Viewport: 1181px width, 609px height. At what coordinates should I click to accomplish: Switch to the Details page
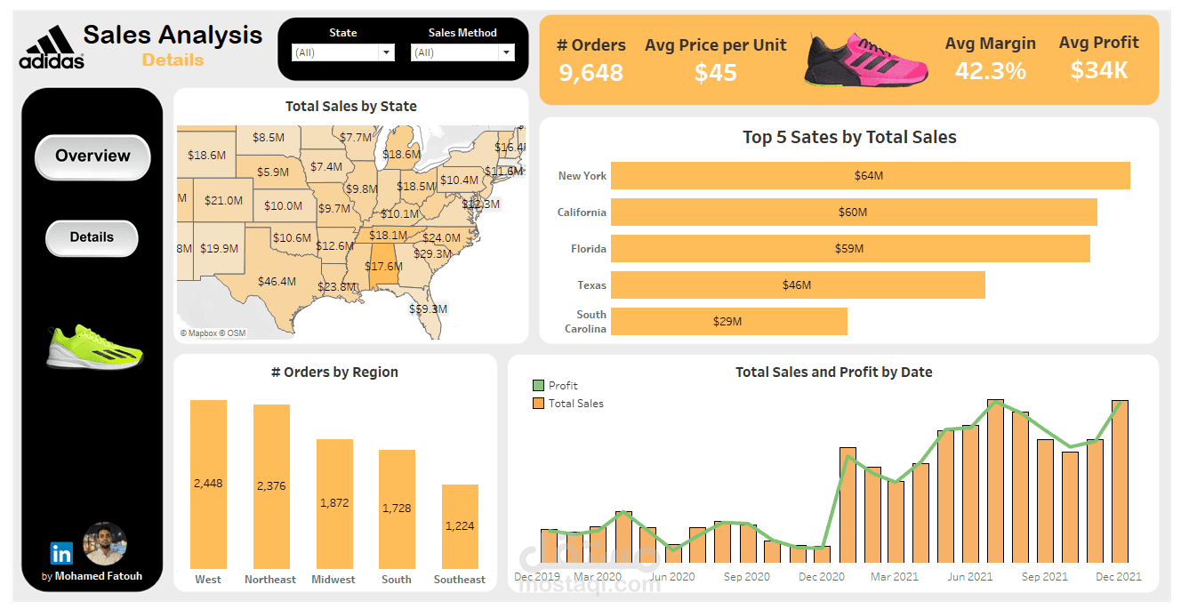click(92, 237)
